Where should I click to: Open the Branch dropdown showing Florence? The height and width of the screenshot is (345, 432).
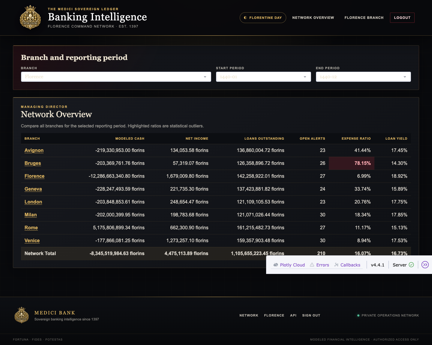point(116,77)
